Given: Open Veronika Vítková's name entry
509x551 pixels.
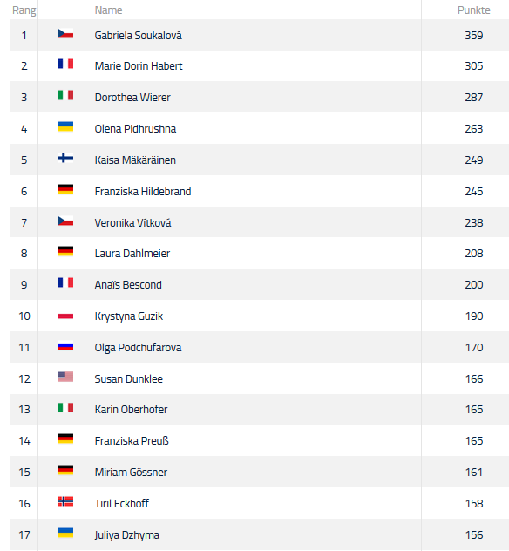Looking at the screenshot, I should (132, 223).
